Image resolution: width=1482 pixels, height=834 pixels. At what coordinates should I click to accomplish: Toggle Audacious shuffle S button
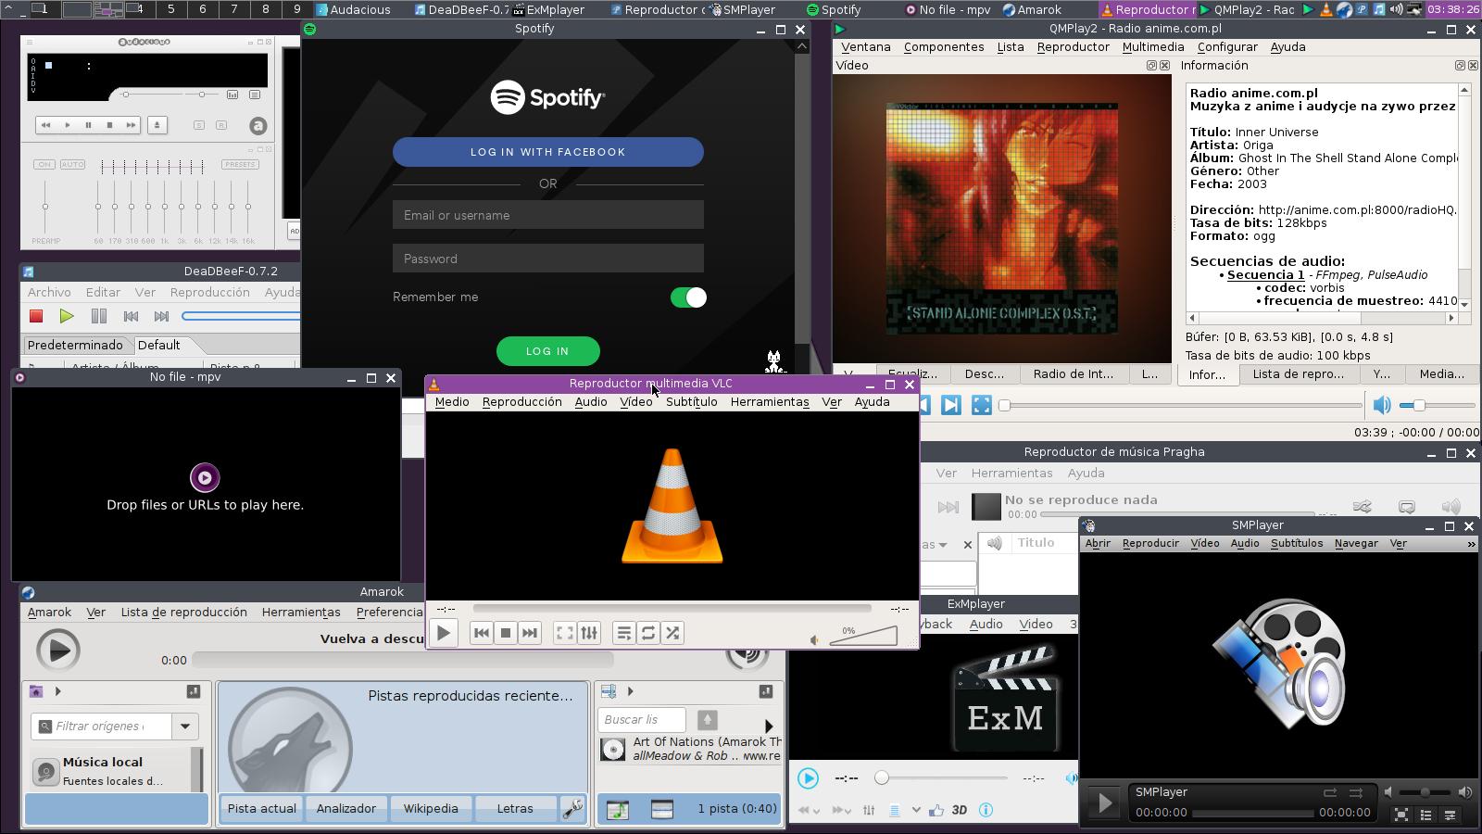pos(199,125)
